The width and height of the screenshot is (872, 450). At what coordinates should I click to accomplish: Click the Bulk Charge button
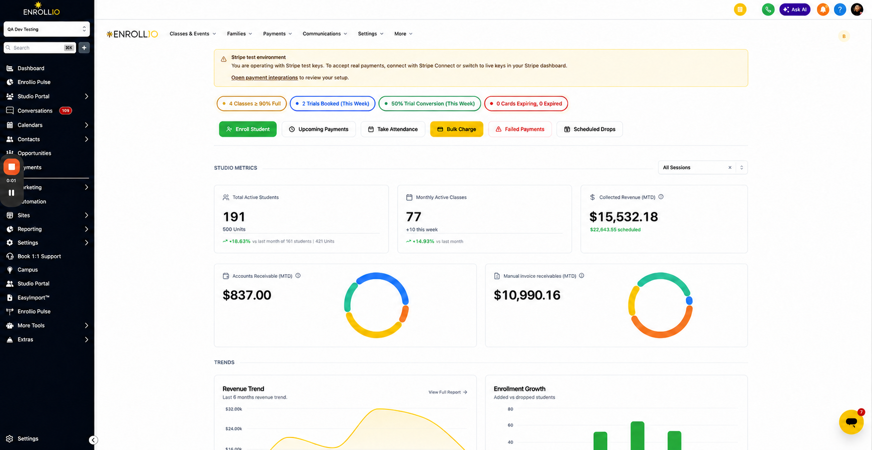(x=457, y=129)
